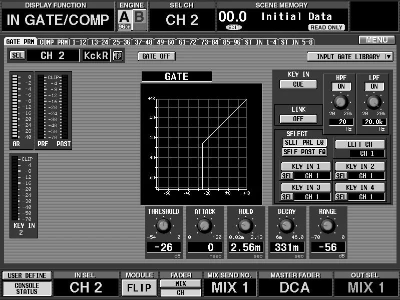The height and width of the screenshot is (300, 400).
Task: Select Engine A
Action: coord(125,20)
